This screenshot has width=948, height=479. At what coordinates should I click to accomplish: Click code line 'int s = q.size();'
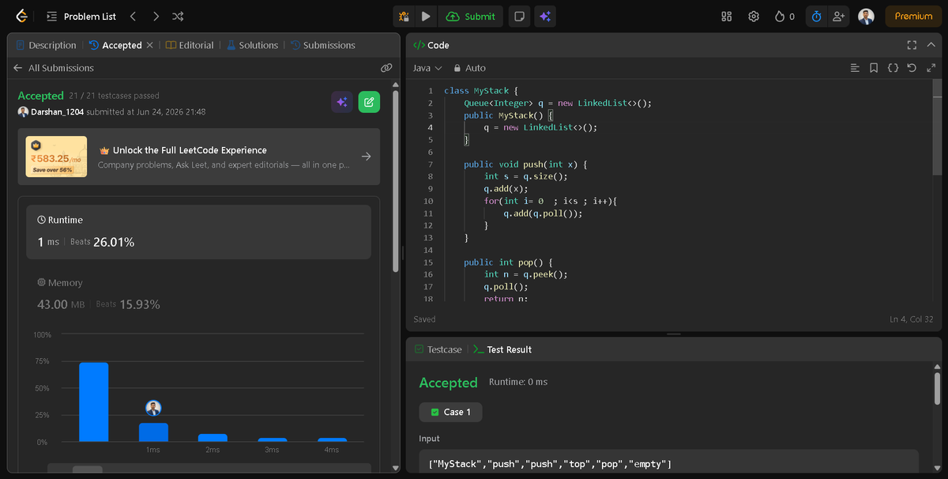(525, 176)
